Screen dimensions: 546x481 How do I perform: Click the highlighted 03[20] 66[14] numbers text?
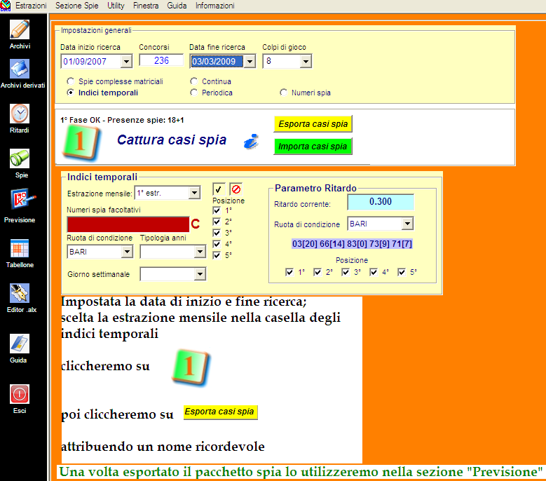pyautogui.click(x=352, y=244)
